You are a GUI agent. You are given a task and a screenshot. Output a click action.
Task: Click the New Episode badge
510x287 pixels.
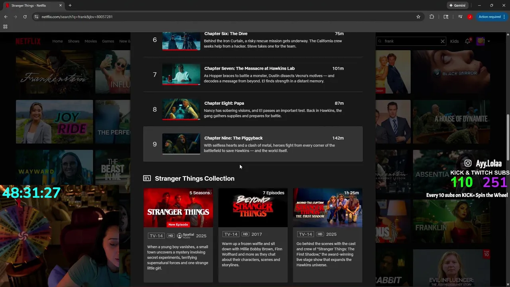coord(178,224)
